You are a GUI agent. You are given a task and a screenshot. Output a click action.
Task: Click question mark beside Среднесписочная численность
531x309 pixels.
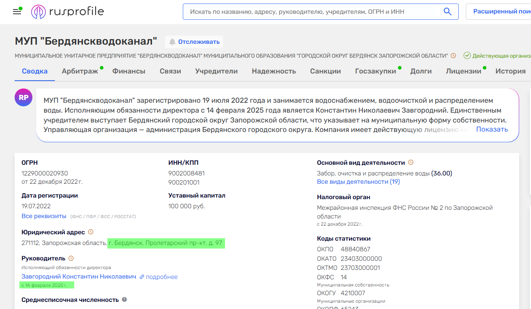pyautogui.click(x=124, y=300)
